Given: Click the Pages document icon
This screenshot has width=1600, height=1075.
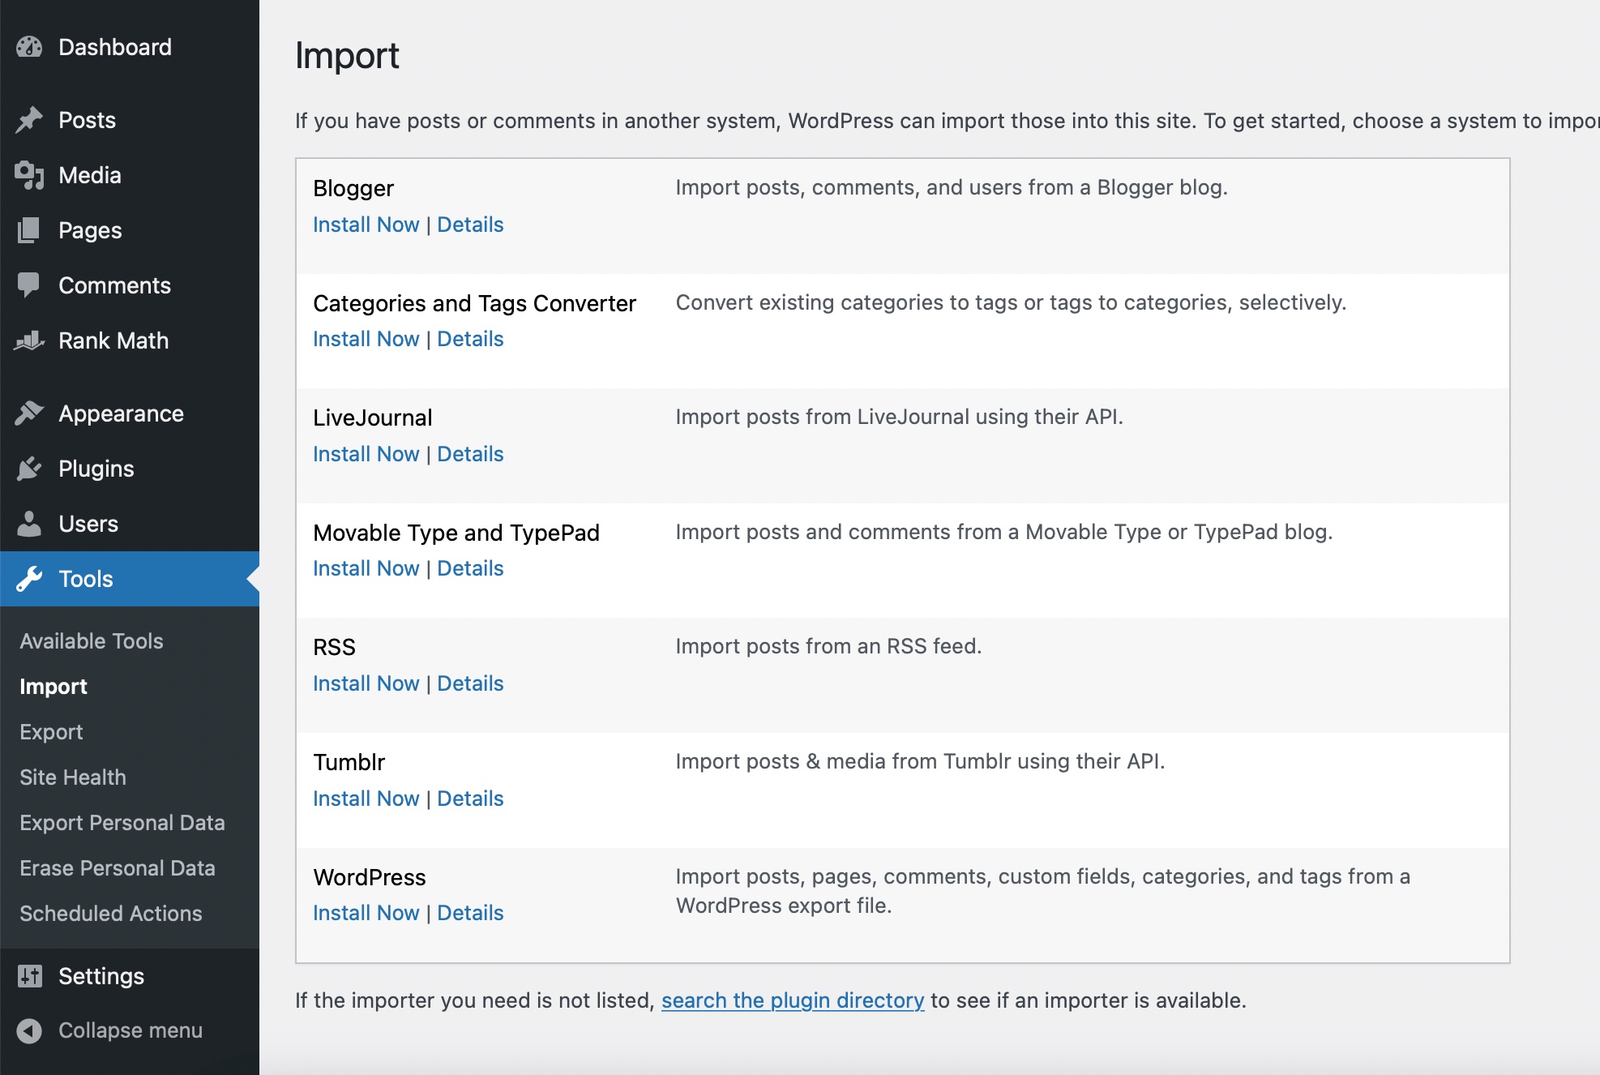Looking at the screenshot, I should pos(29,230).
